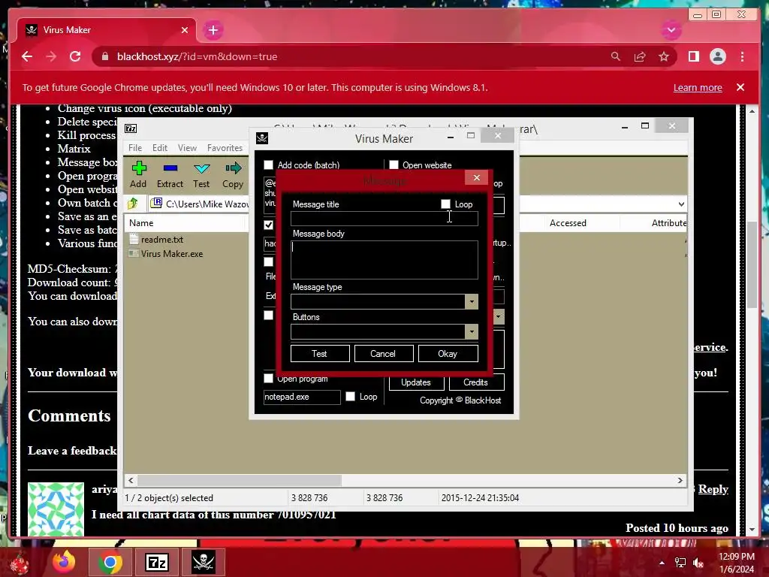The height and width of the screenshot is (577, 769).
Task: Dismiss the Chrome update warning bar
Action: [740, 87]
